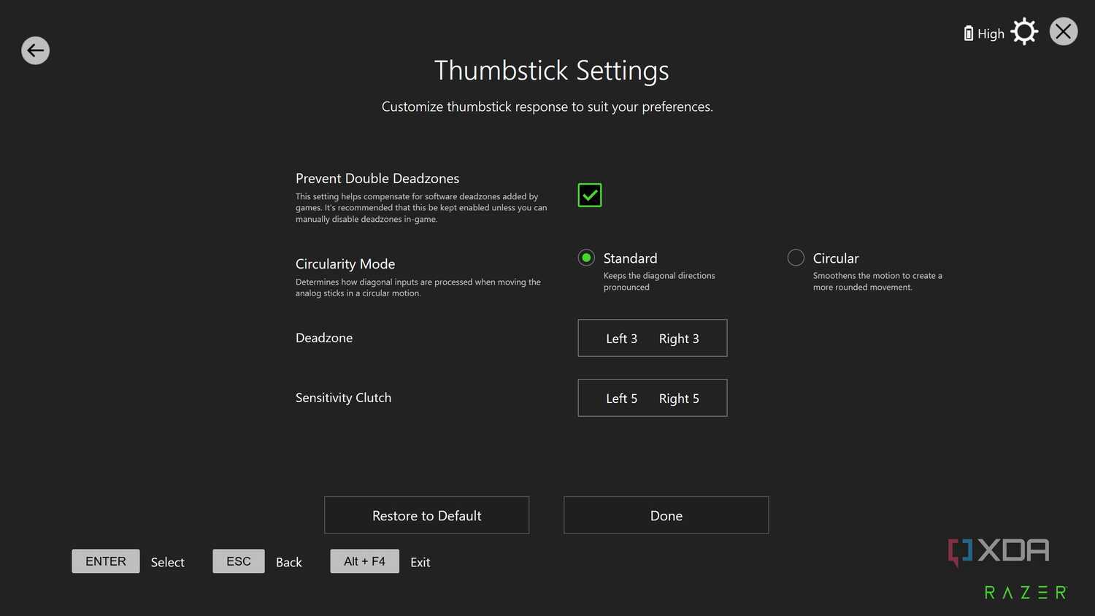Image resolution: width=1095 pixels, height=616 pixels.
Task: Click 'Smoothens the motion' description text
Action: click(x=877, y=281)
